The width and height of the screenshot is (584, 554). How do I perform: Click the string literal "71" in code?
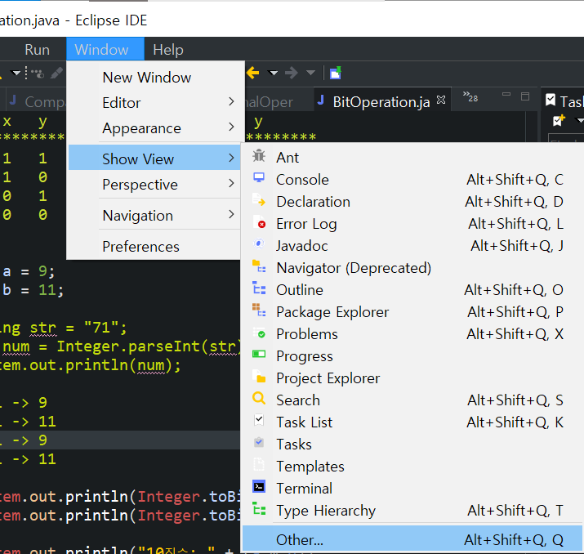point(101,328)
